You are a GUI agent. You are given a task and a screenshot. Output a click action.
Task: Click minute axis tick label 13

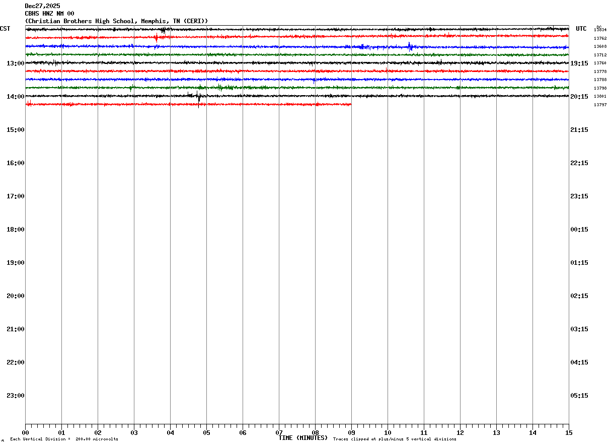click(x=496, y=432)
